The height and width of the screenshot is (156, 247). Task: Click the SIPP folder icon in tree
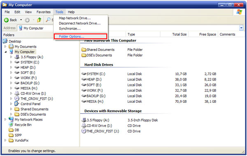[11, 135]
